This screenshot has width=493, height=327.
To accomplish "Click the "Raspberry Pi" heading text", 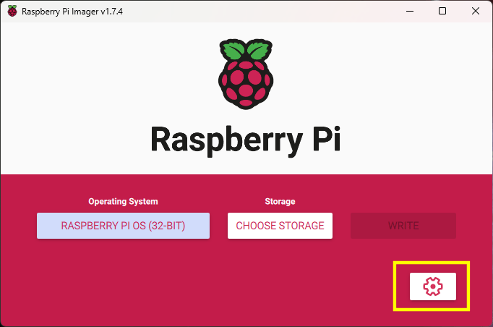I will [246, 140].
